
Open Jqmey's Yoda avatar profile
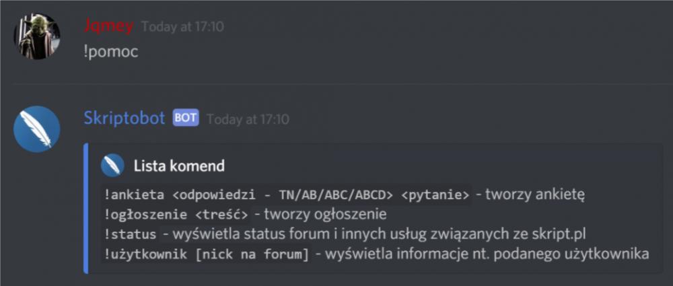point(37,36)
